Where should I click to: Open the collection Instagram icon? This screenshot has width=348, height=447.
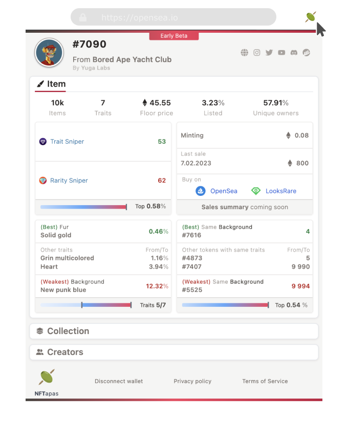(x=257, y=53)
